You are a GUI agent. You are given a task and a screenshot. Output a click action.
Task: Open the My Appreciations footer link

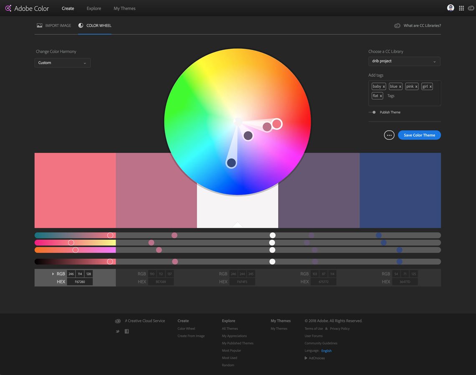[x=234, y=336]
